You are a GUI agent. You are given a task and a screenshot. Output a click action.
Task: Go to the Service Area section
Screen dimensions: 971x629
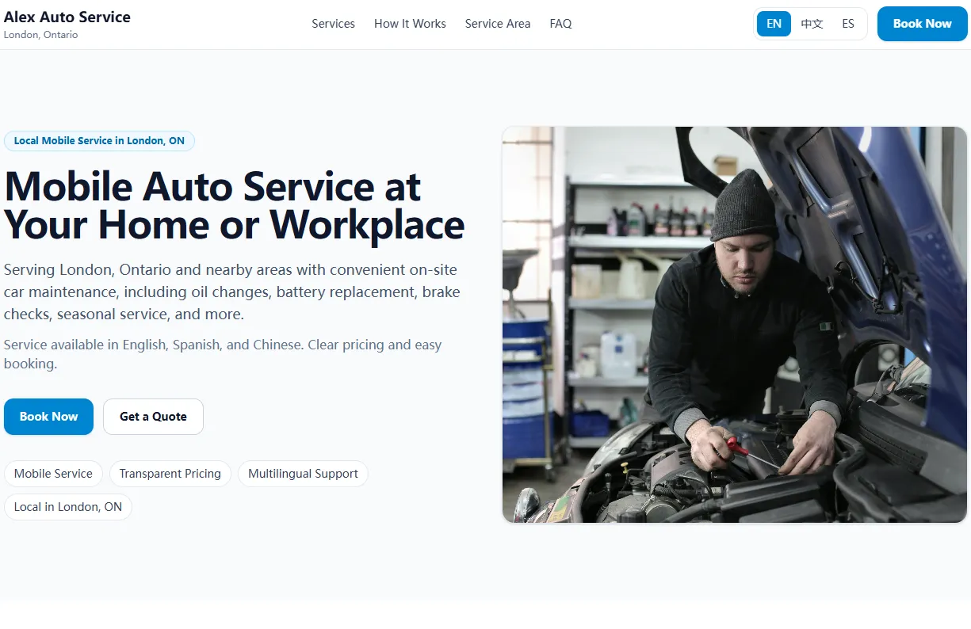click(497, 24)
